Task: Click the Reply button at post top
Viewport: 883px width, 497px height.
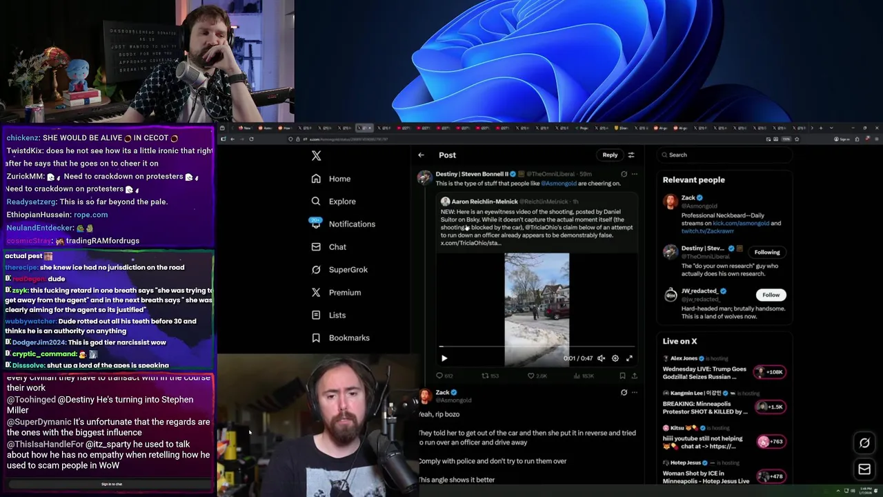Action: point(610,155)
